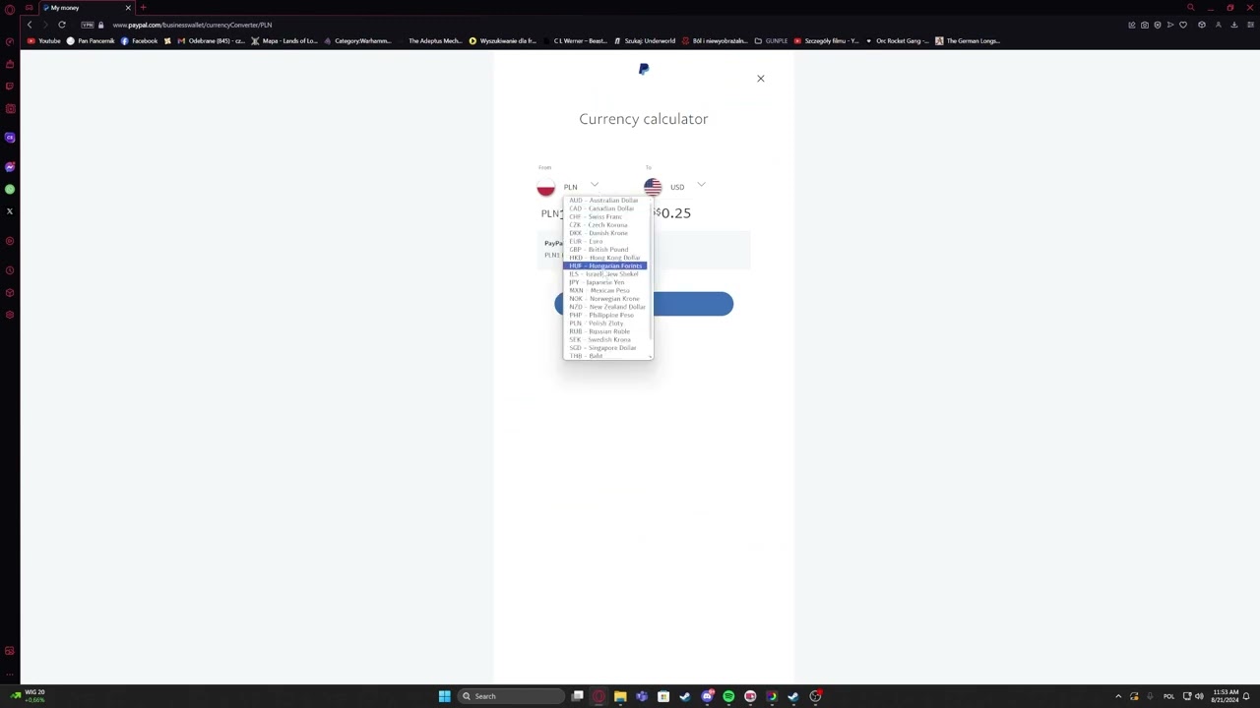Select AUD - Australian Dollar option

603,201
